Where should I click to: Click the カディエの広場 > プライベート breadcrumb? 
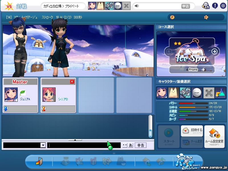coord(61,6)
